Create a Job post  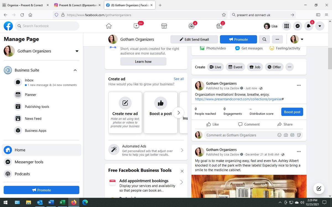coord(255,67)
